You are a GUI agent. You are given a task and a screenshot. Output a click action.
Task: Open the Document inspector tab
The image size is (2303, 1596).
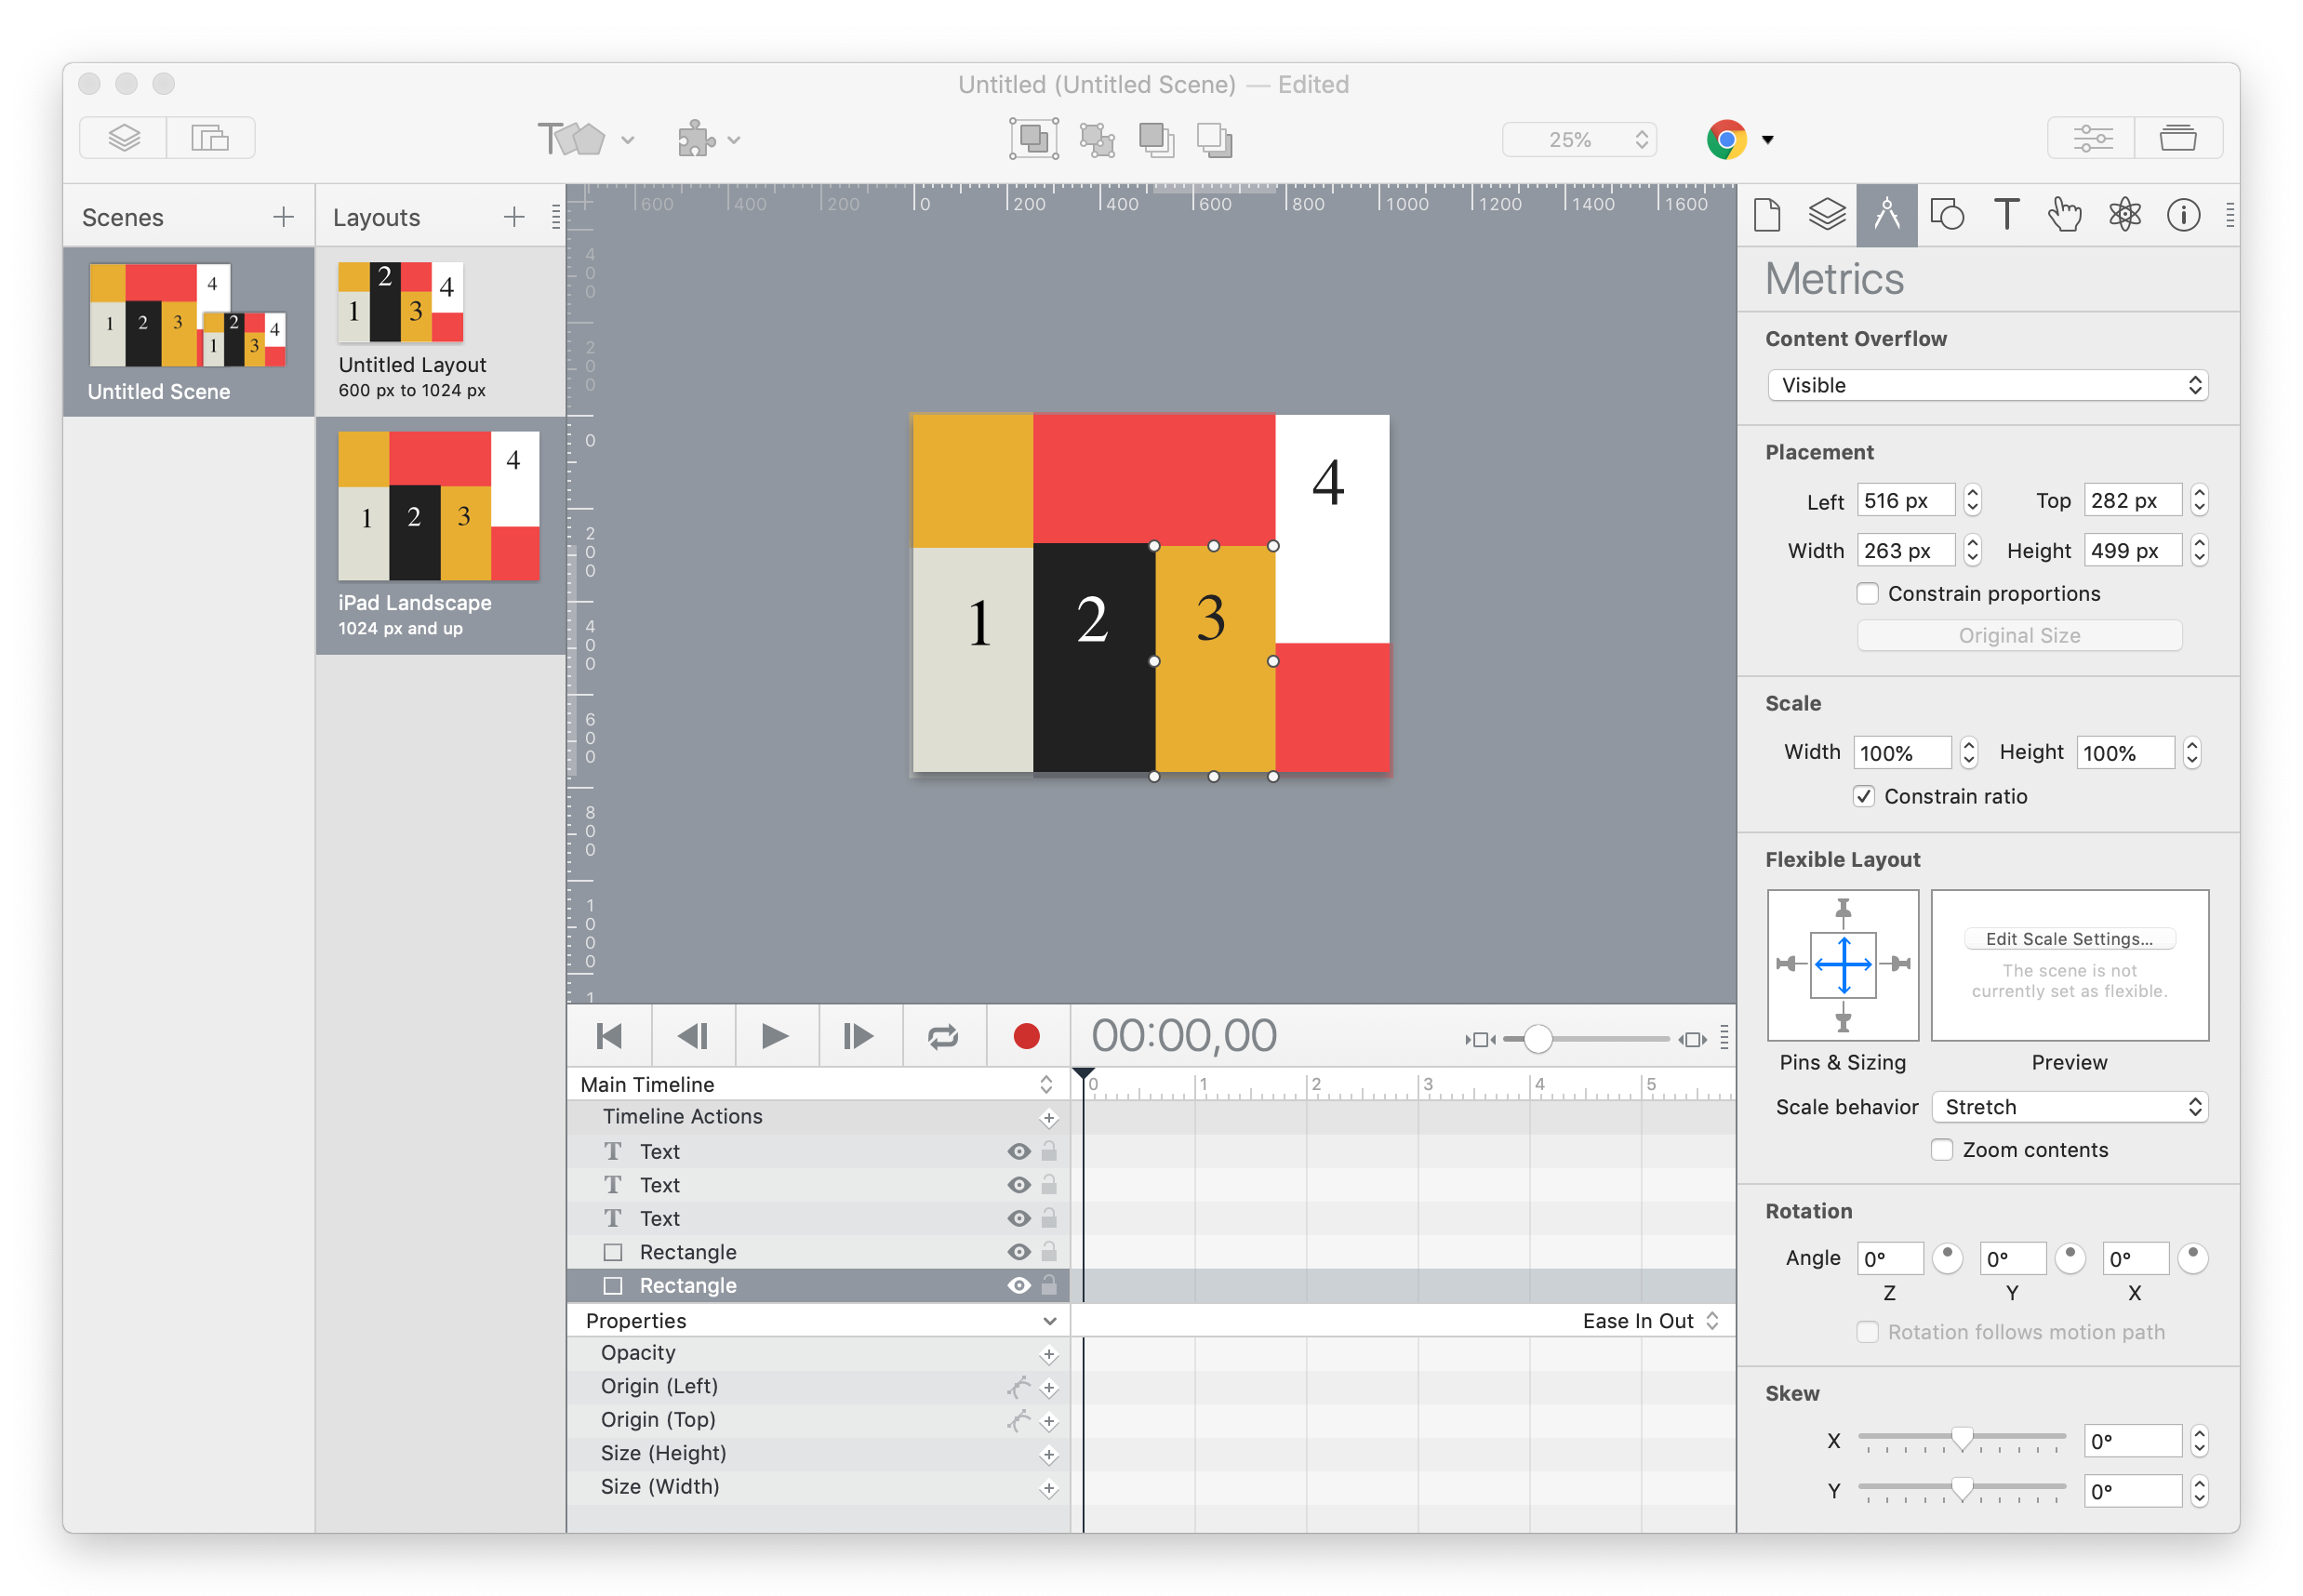(x=1766, y=215)
